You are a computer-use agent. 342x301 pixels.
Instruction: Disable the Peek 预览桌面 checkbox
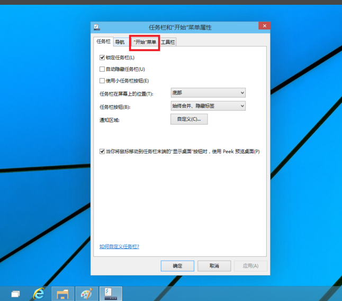click(x=102, y=152)
